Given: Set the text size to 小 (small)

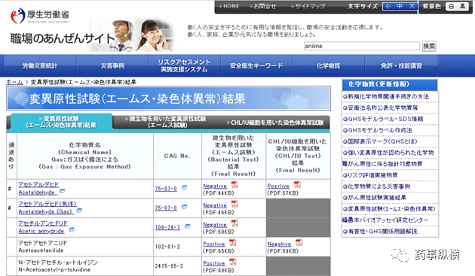Looking at the screenshot, I should 388,6.
